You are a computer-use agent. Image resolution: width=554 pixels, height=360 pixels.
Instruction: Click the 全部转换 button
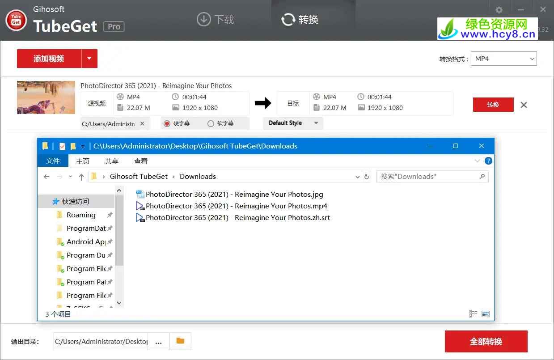coord(486,341)
